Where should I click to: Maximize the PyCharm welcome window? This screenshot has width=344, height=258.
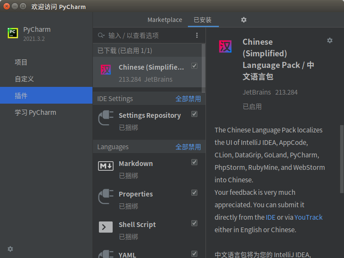[23, 6]
